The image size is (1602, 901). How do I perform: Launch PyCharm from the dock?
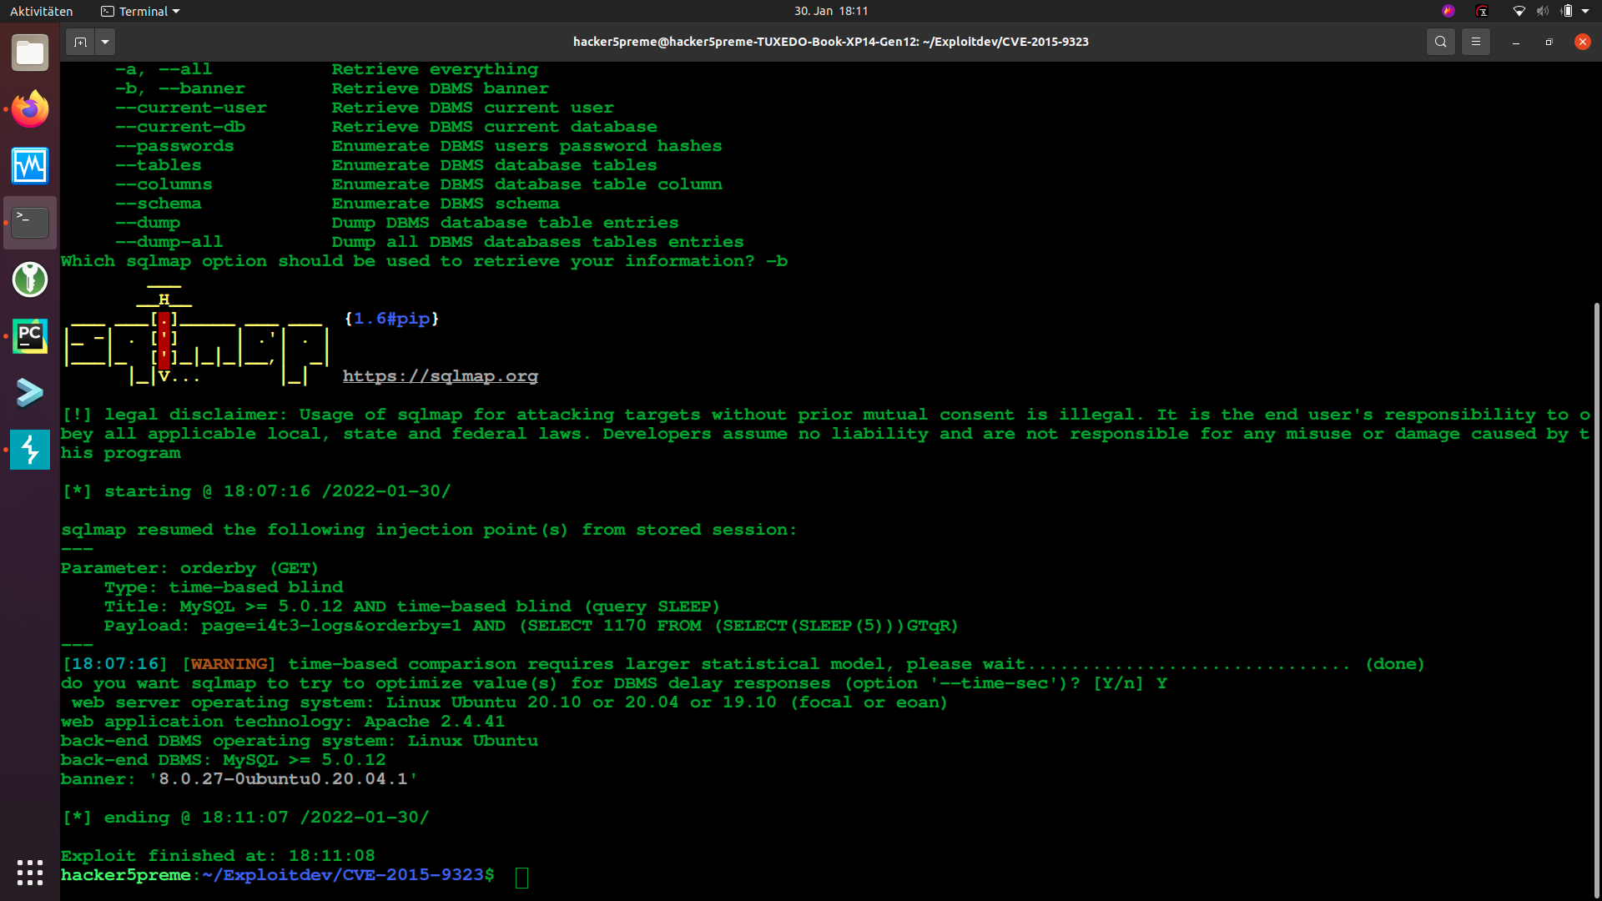[30, 336]
